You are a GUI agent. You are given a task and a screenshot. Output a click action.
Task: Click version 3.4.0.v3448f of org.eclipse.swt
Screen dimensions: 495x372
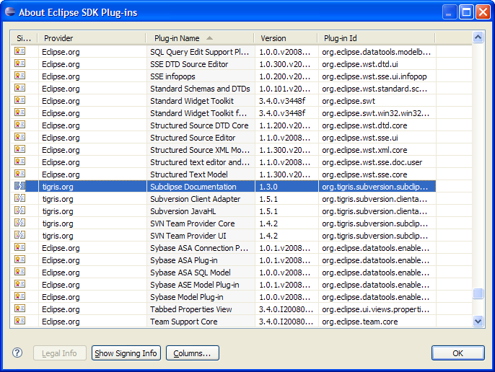(282, 101)
